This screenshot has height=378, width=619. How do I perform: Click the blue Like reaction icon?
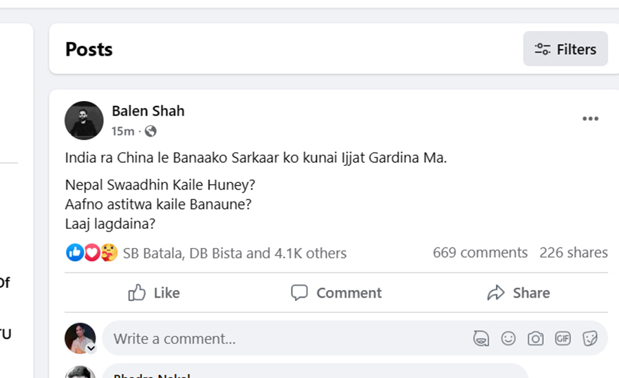point(74,253)
